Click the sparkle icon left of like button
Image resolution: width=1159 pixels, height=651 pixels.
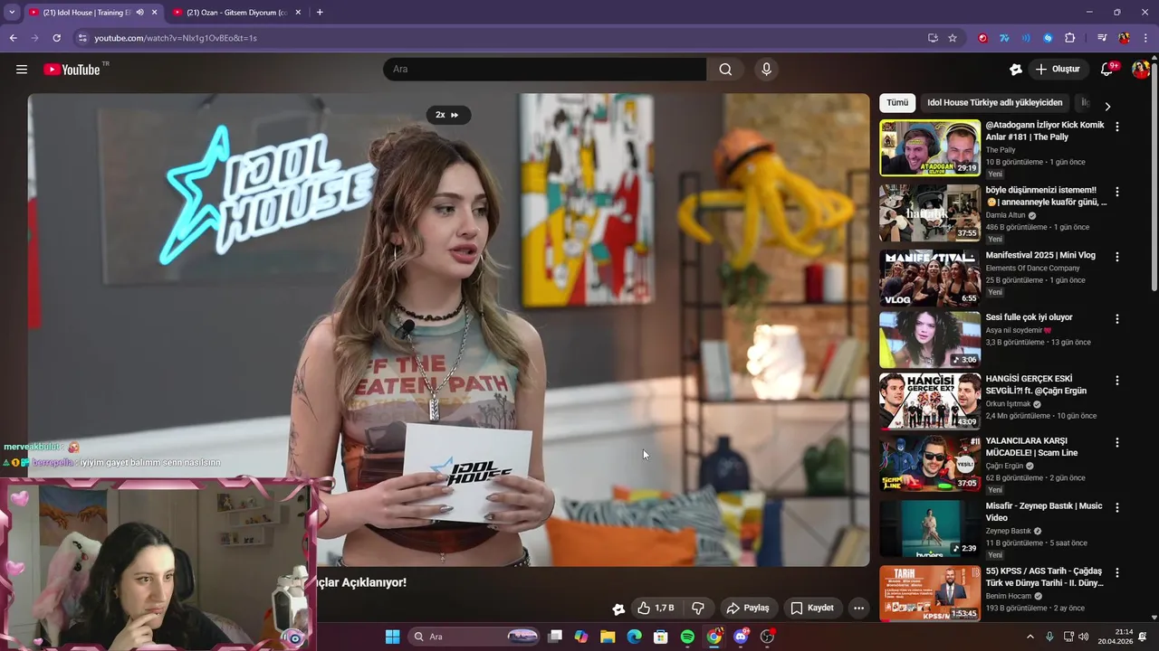click(618, 609)
